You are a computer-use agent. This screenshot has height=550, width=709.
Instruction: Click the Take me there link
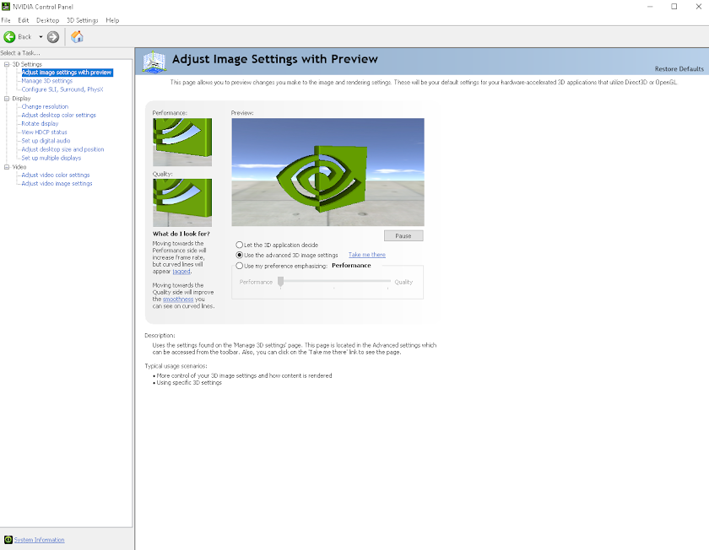pyautogui.click(x=366, y=255)
